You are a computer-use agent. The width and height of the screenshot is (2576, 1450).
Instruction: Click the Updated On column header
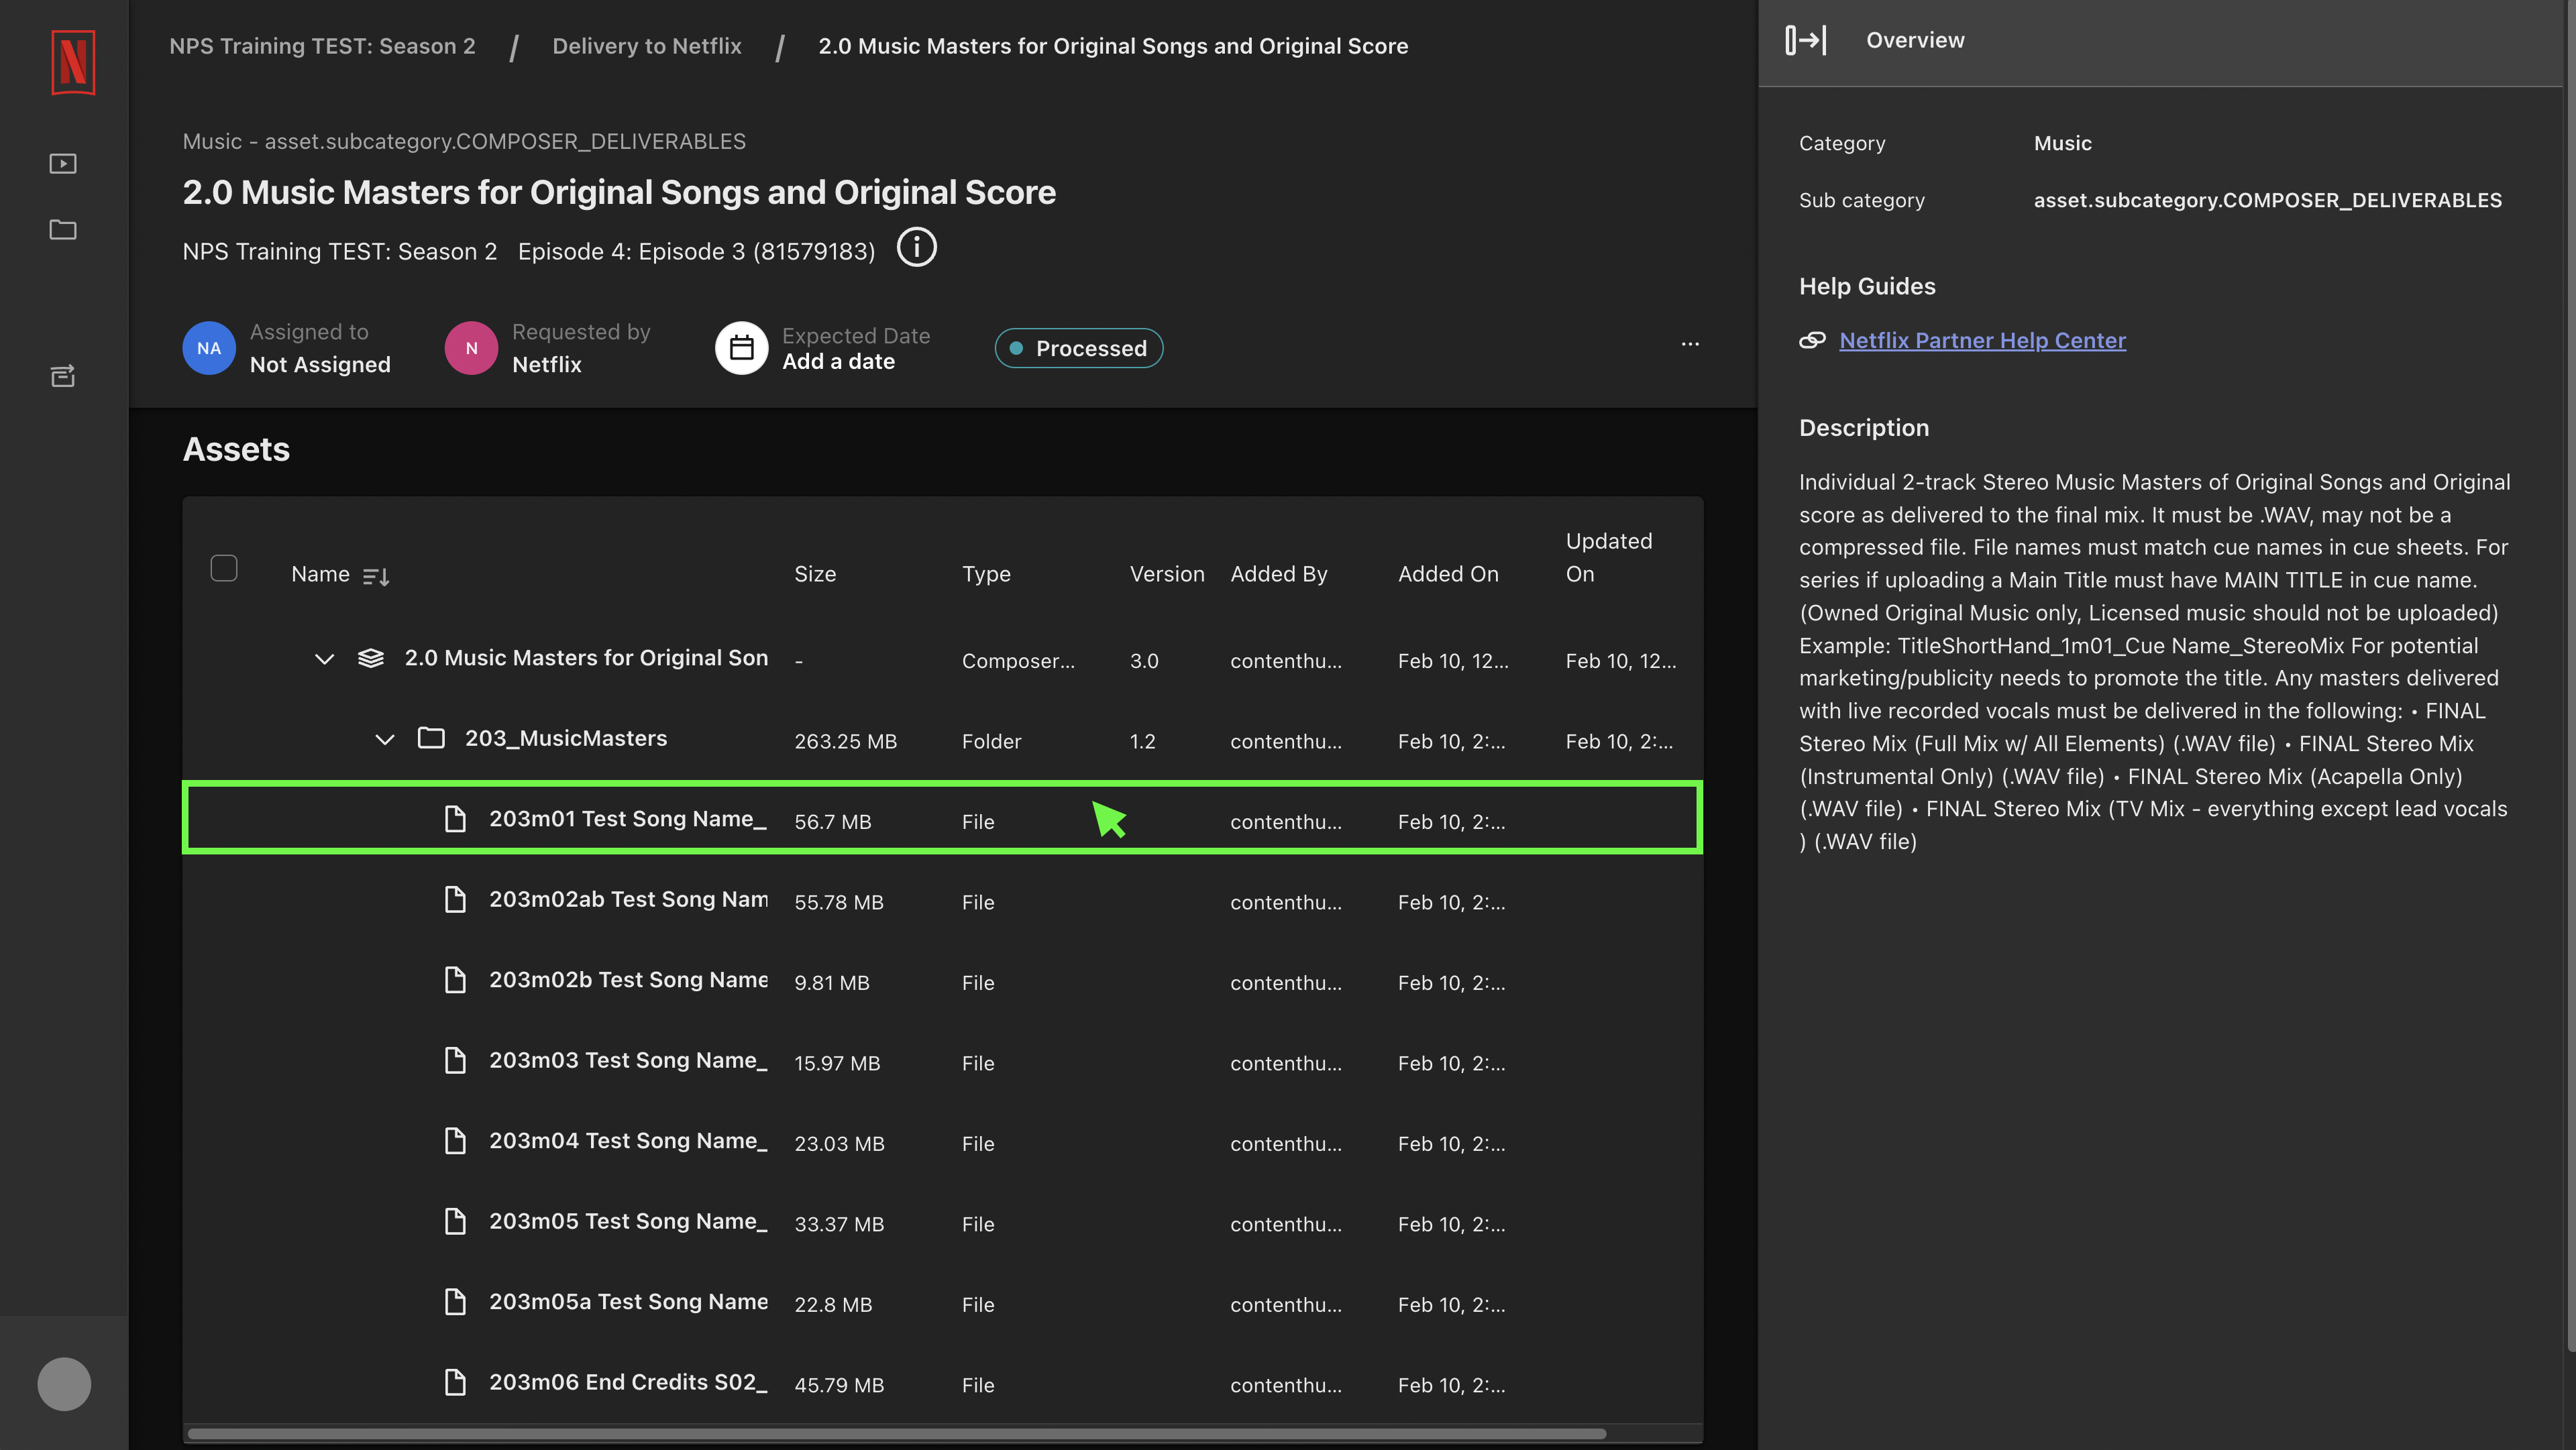click(x=1608, y=557)
